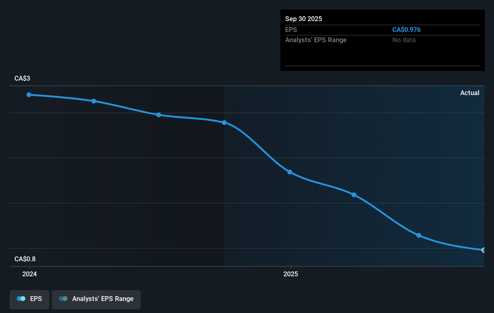Click the 2025 x-axis label
Screen dimensions: 494x313
(x=291, y=274)
